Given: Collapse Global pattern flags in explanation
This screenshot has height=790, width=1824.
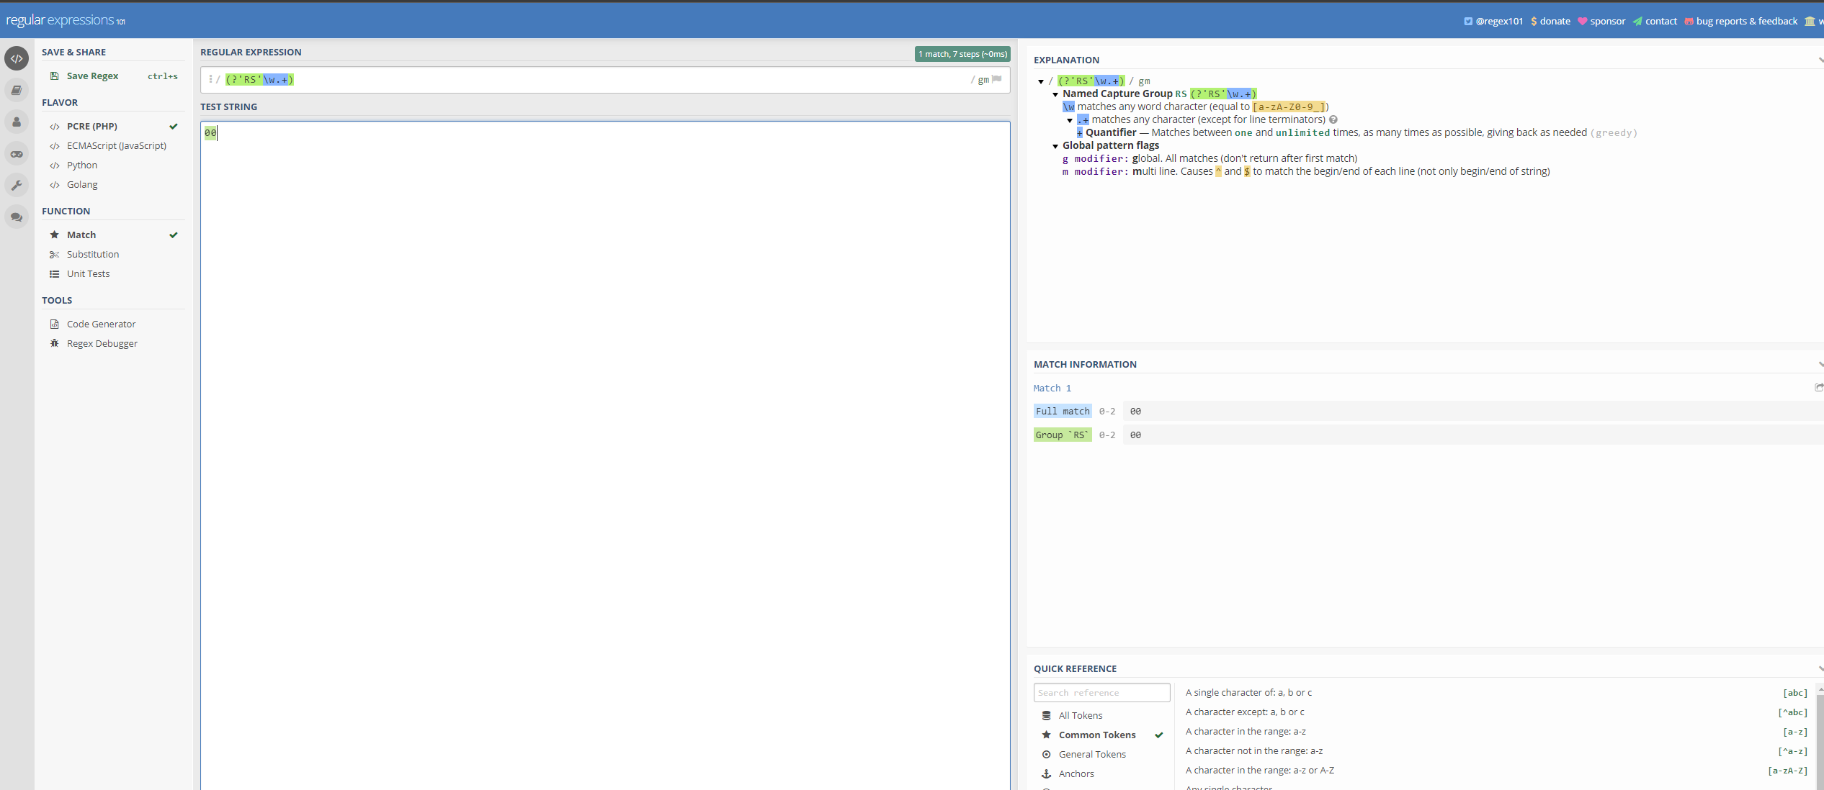Looking at the screenshot, I should pyautogui.click(x=1055, y=146).
